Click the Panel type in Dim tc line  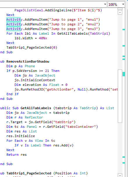tap(32, 127)
